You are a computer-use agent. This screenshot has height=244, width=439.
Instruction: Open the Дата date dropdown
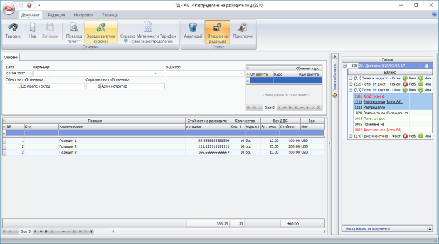(29, 73)
